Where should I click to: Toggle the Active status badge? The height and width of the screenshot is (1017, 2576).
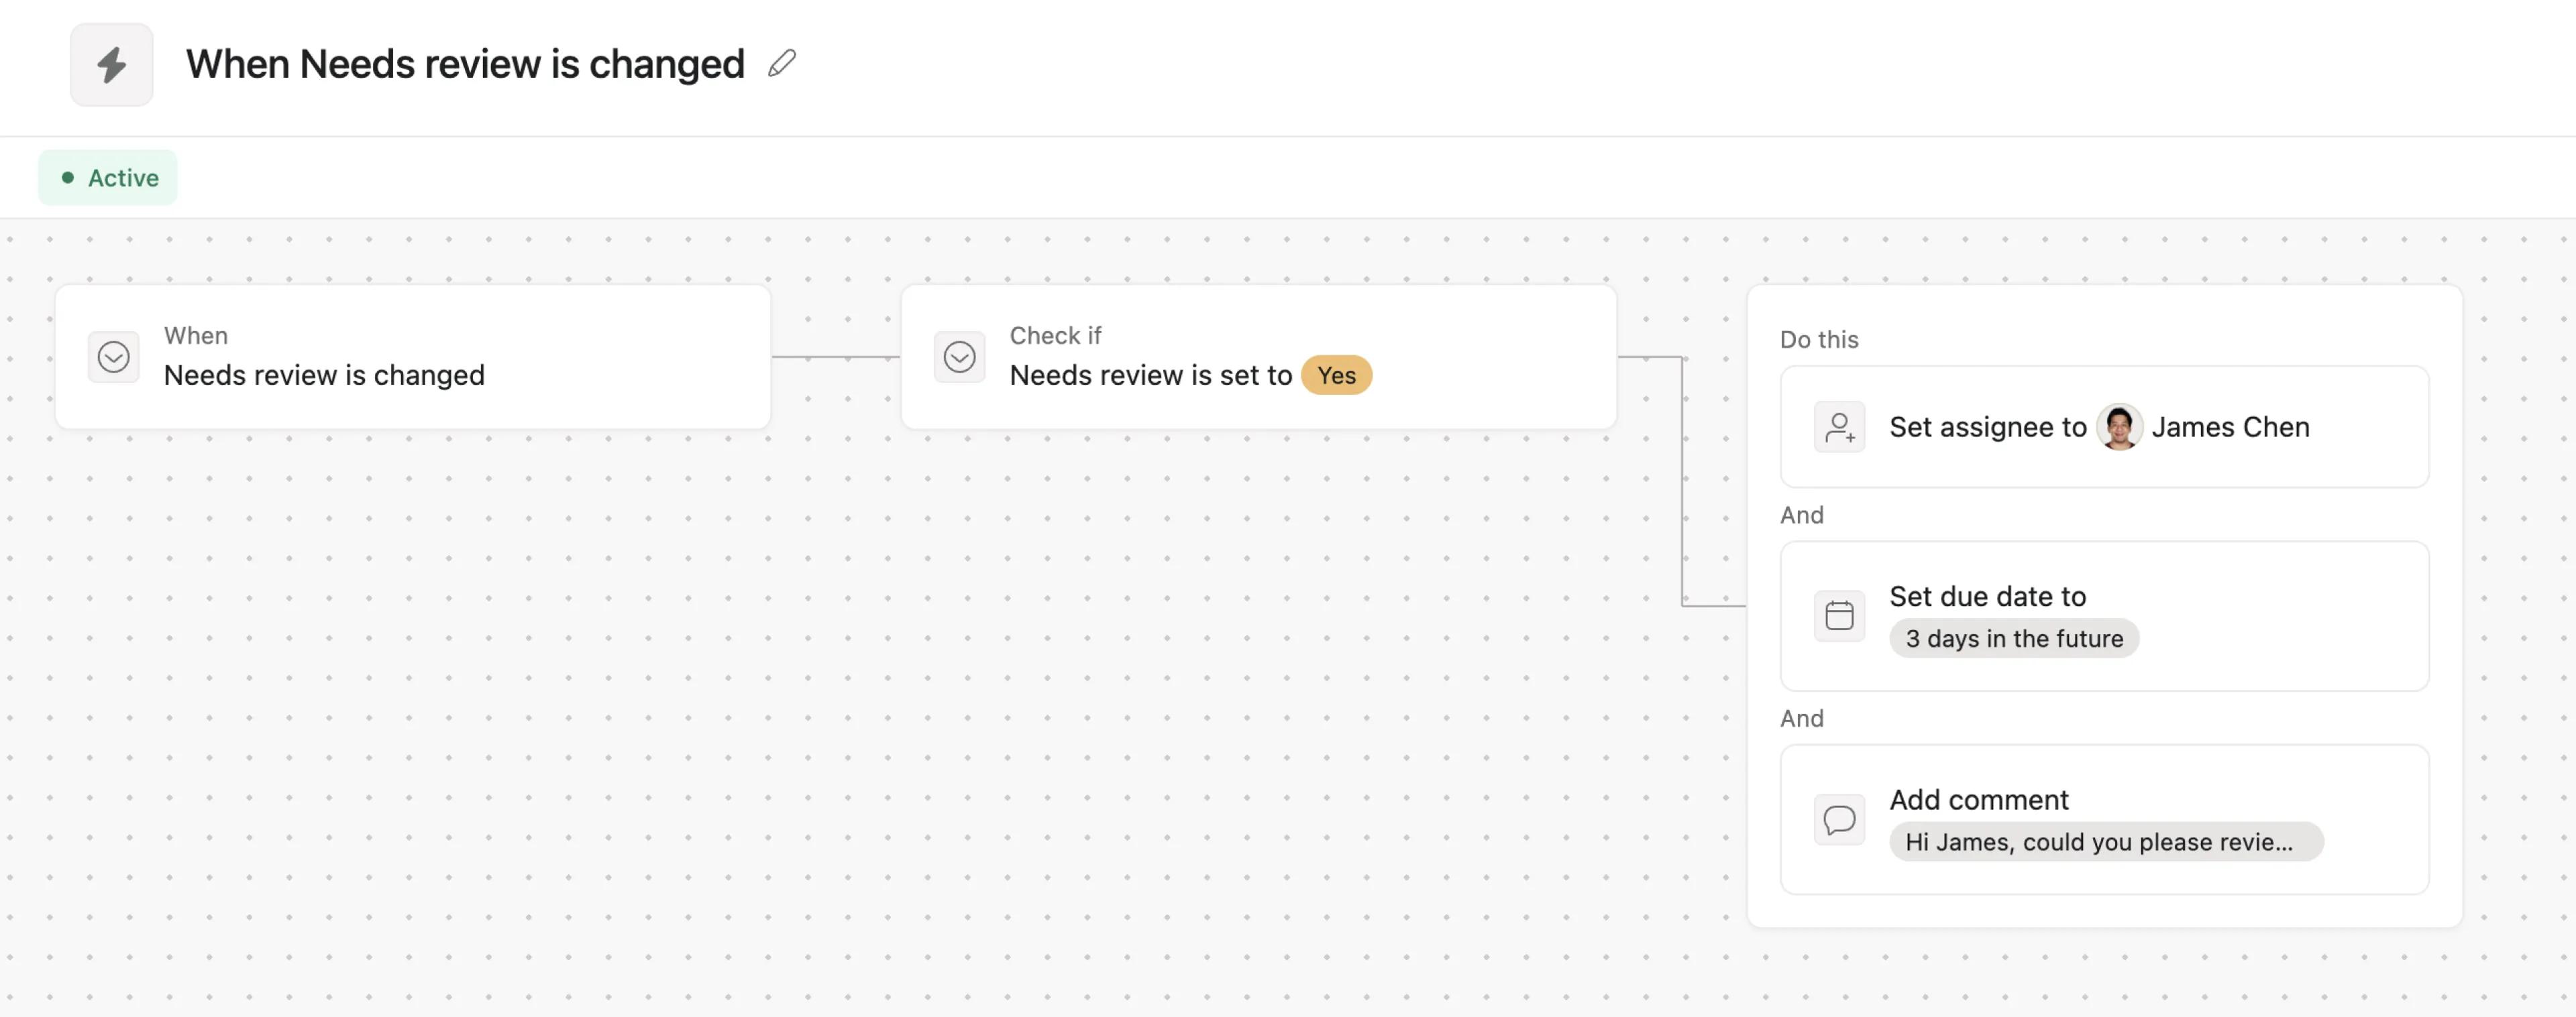(x=108, y=178)
